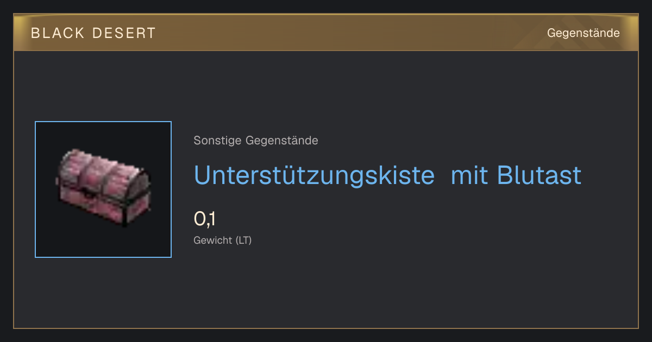Select the 0,1 weight value
Viewport: 652px width, 342px height.
coord(205,219)
